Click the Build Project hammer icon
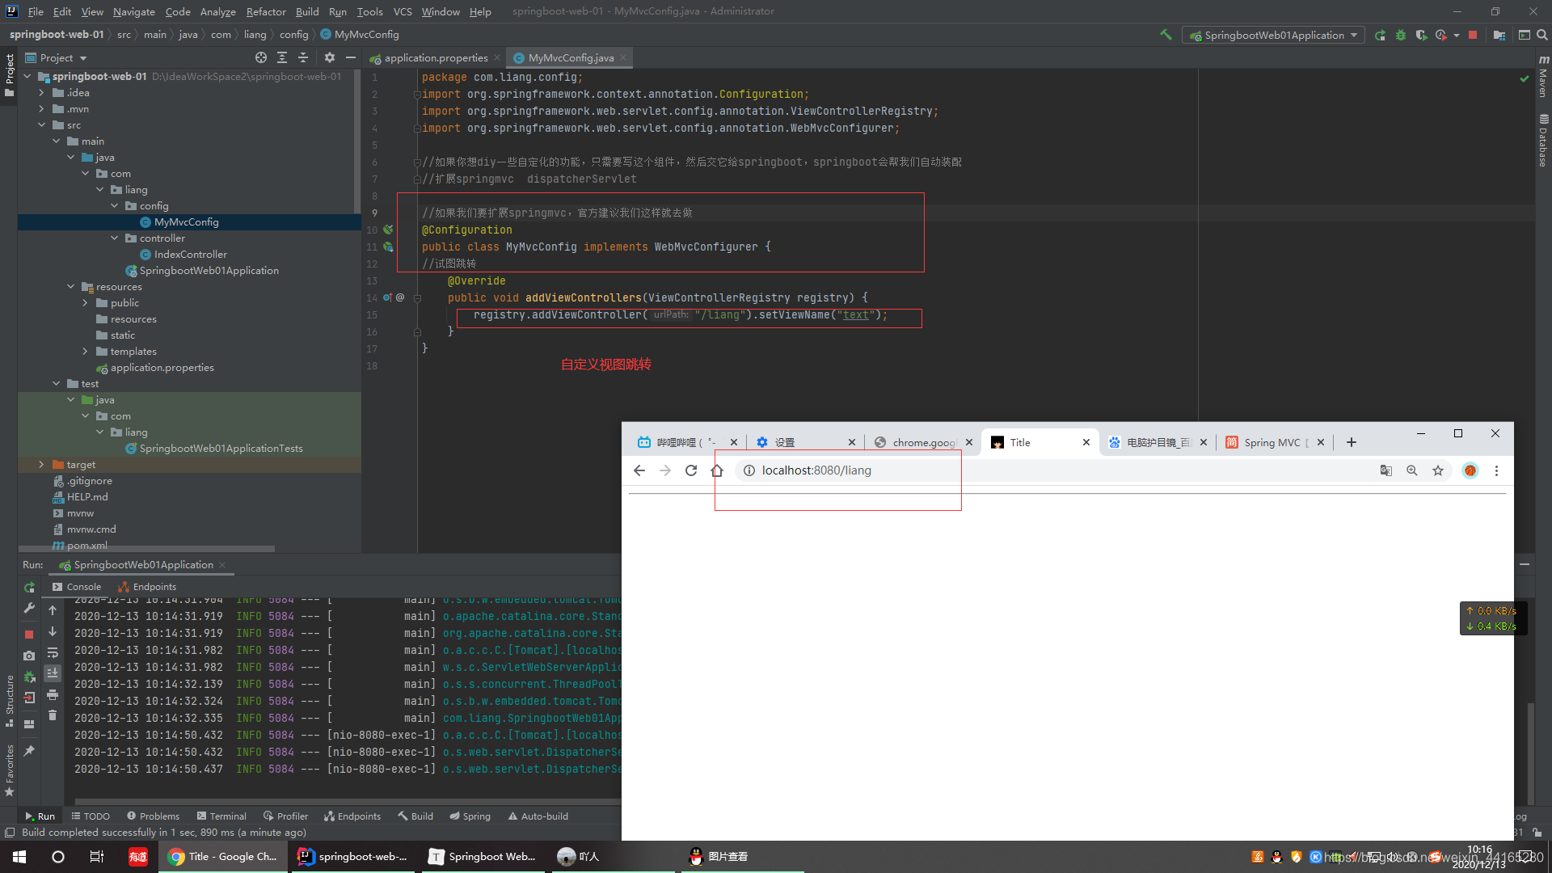 coord(1166,35)
